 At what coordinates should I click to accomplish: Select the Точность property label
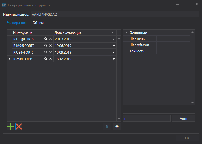[137, 51]
